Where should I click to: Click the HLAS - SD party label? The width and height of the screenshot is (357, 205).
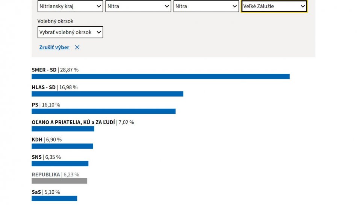(x=44, y=87)
